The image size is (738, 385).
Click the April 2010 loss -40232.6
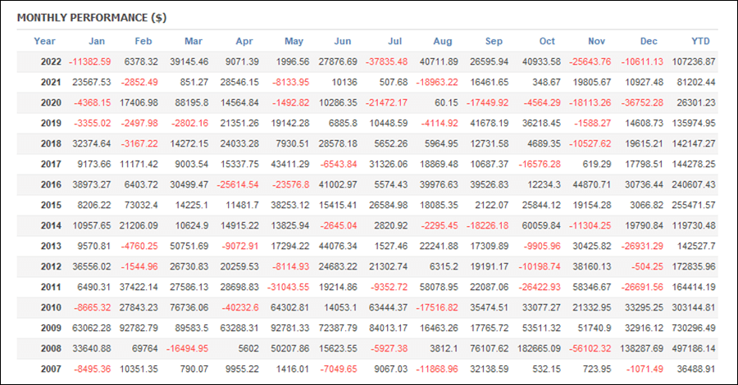pos(240,308)
